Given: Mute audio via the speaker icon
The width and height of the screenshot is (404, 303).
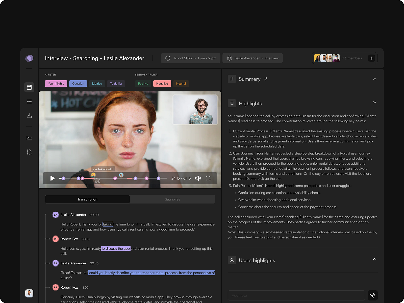Looking at the screenshot, I should [x=198, y=178].
